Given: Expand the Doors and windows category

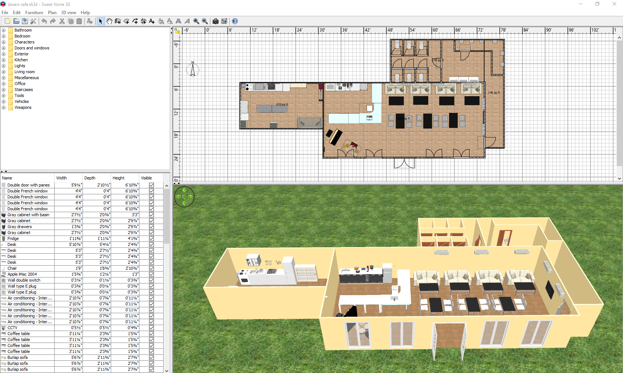Looking at the screenshot, I should tap(4, 48).
